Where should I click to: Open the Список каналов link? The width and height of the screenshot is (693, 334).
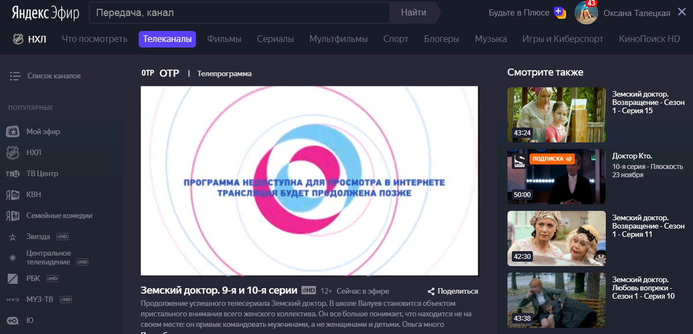tap(54, 76)
